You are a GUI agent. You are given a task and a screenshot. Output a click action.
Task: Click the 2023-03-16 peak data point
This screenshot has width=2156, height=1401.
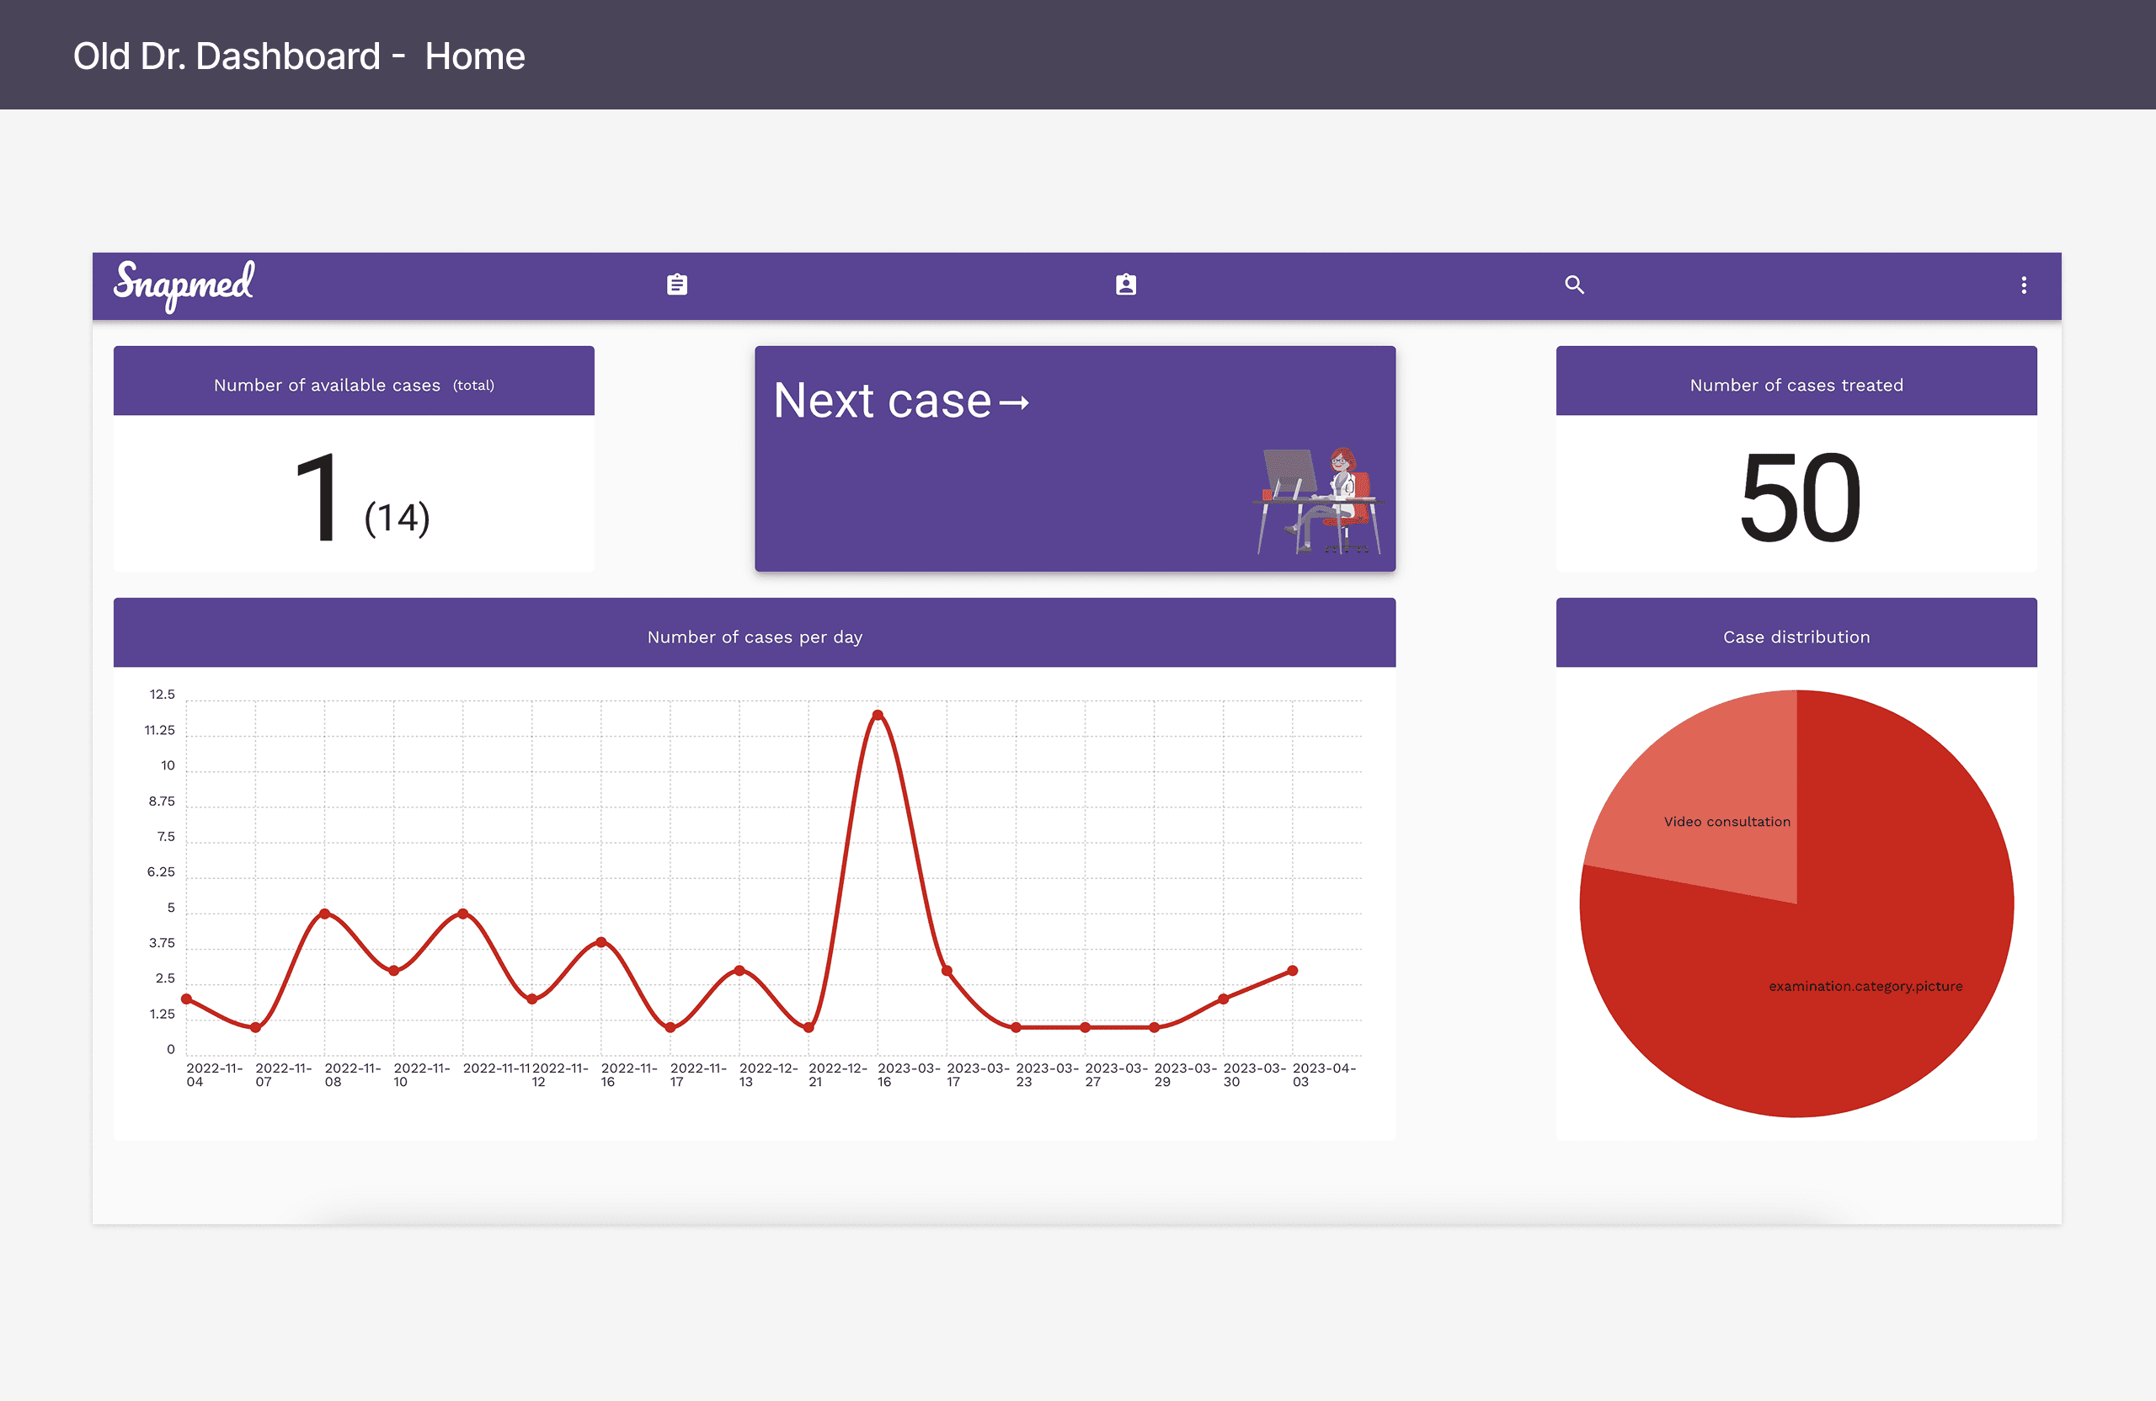click(x=877, y=716)
